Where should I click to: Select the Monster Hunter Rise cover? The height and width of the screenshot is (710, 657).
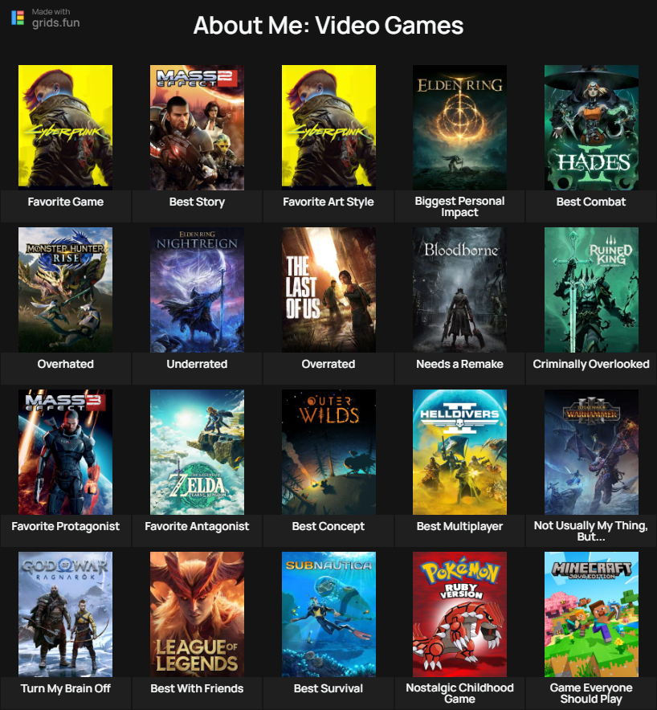[66, 290]
